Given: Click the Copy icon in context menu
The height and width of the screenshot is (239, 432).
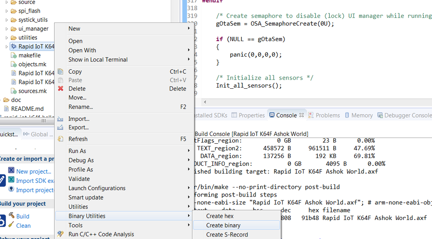Looking at the screenshot, I should tap(60, 71).
